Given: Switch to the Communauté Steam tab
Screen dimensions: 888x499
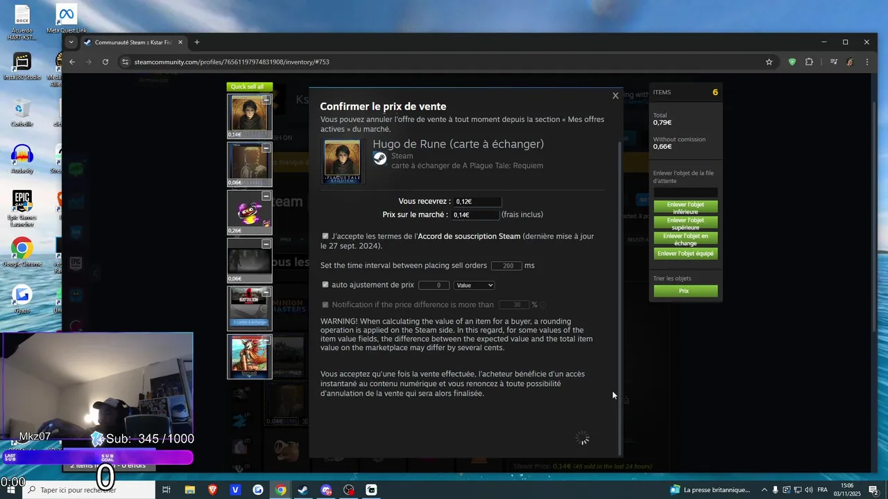Looking at the screenshot, I should pos(132,42).
